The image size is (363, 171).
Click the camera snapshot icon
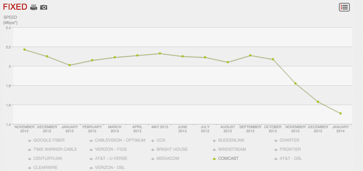point(44,7)
